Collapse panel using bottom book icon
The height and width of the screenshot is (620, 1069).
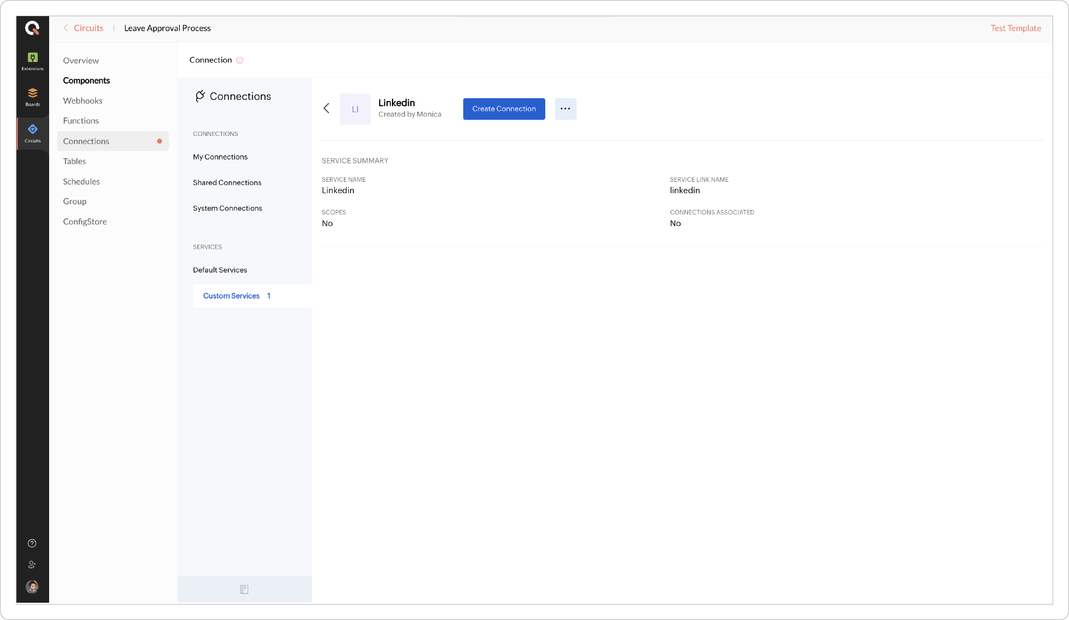tap(244, 589)
